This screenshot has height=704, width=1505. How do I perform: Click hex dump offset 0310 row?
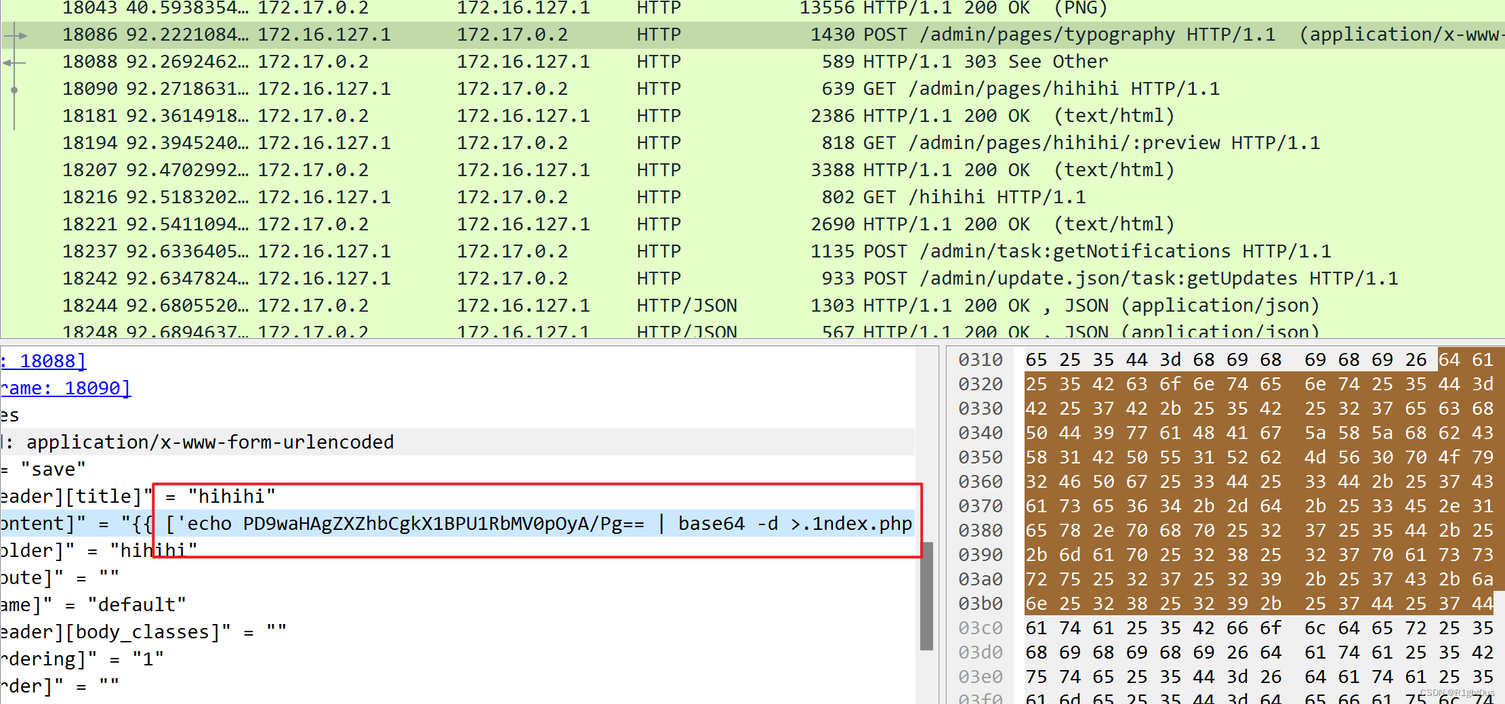pos(1225,360)
